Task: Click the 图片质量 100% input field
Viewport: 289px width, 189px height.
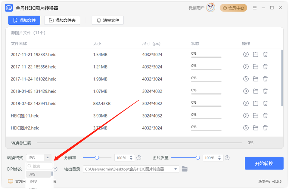Action: (210, 158)
